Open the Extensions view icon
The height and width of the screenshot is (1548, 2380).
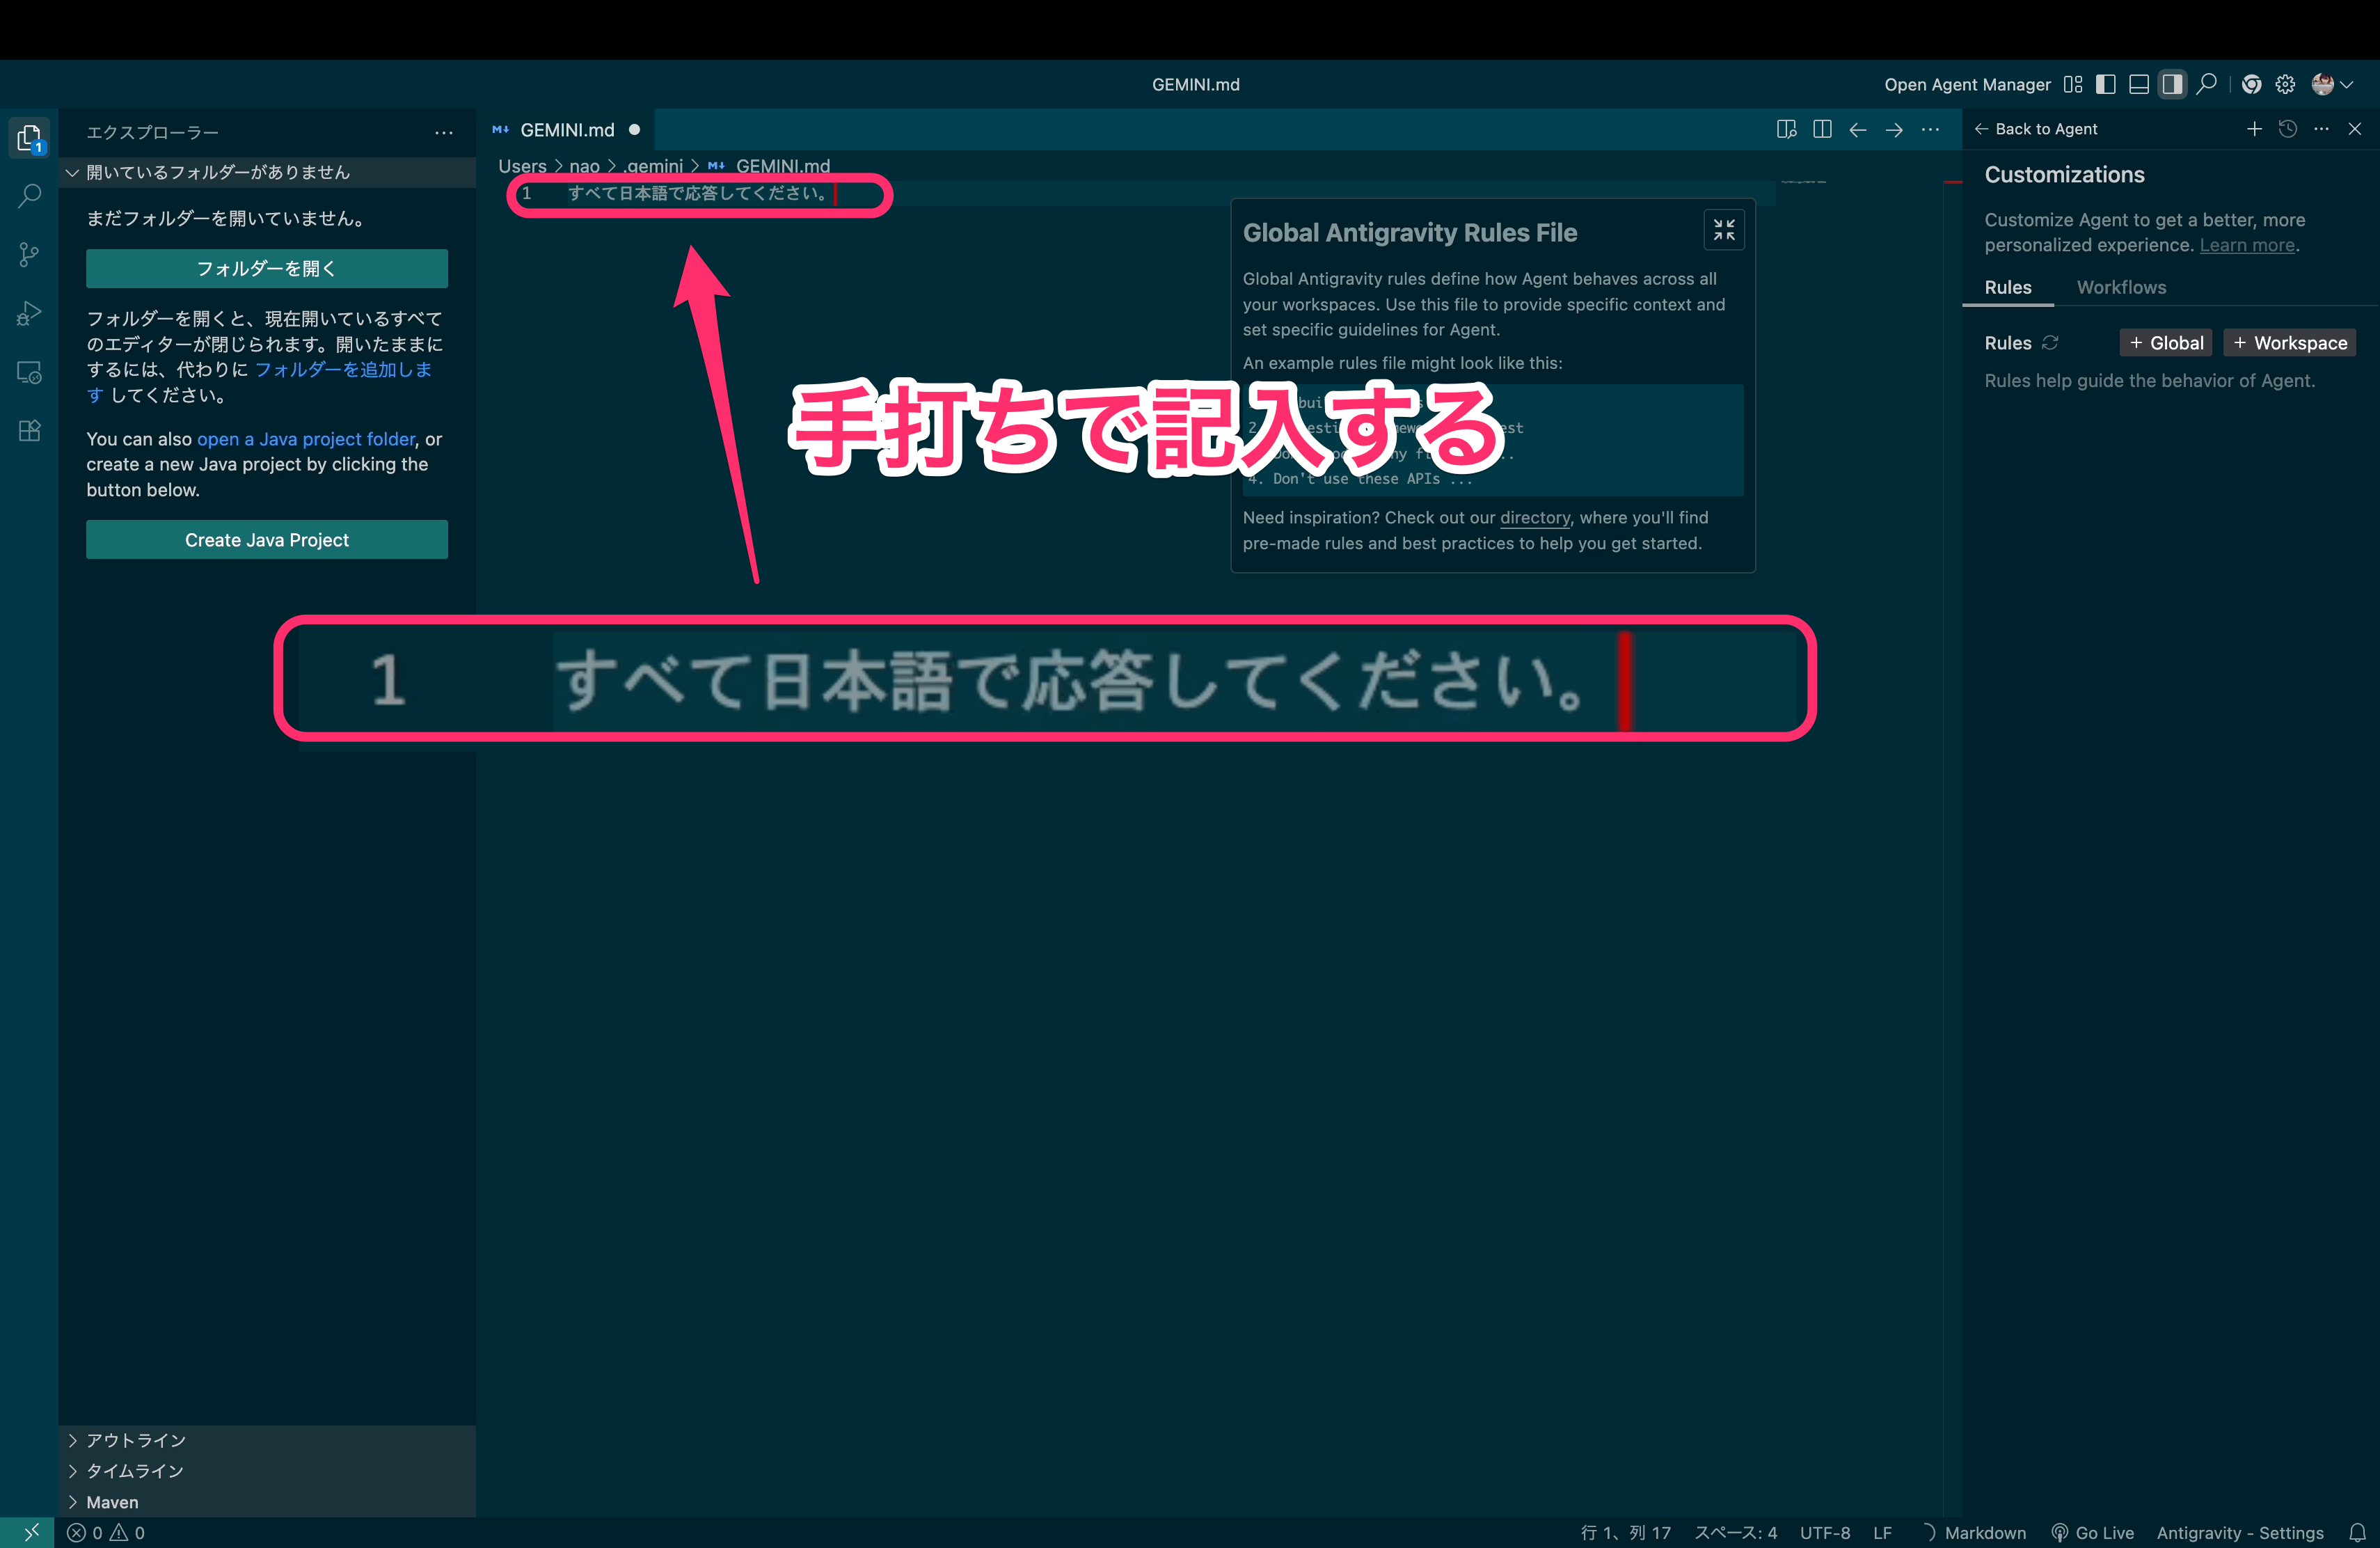point(29,430)
